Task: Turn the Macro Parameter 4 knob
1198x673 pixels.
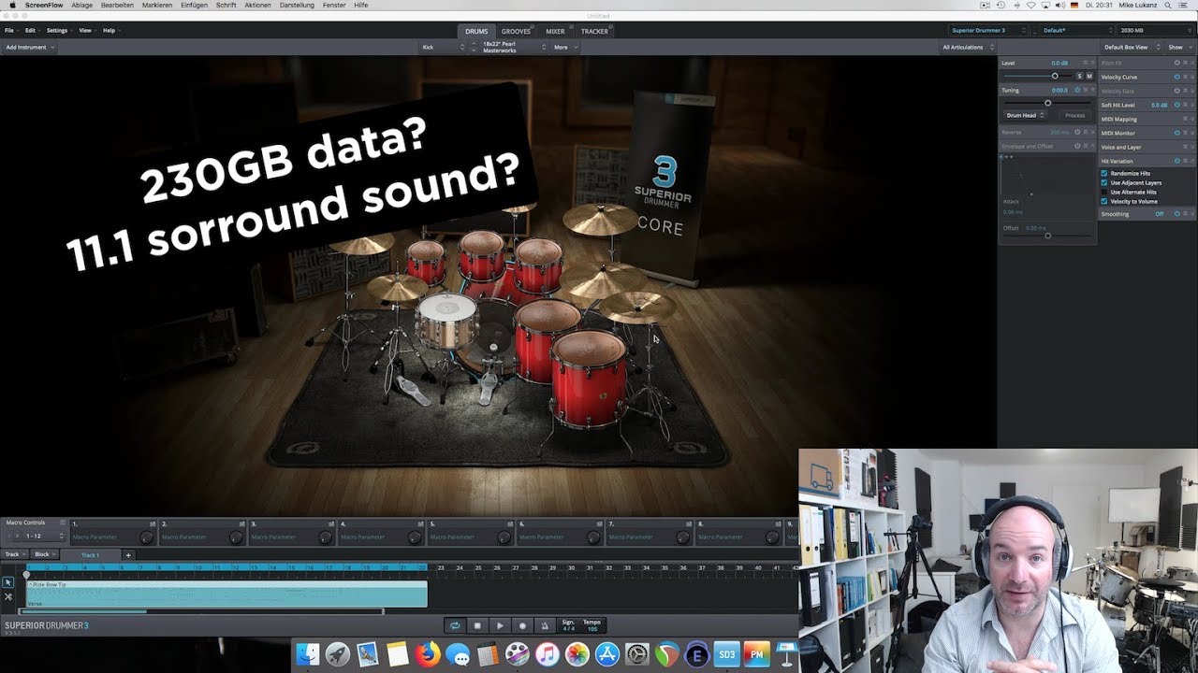Action: [415, 537]
